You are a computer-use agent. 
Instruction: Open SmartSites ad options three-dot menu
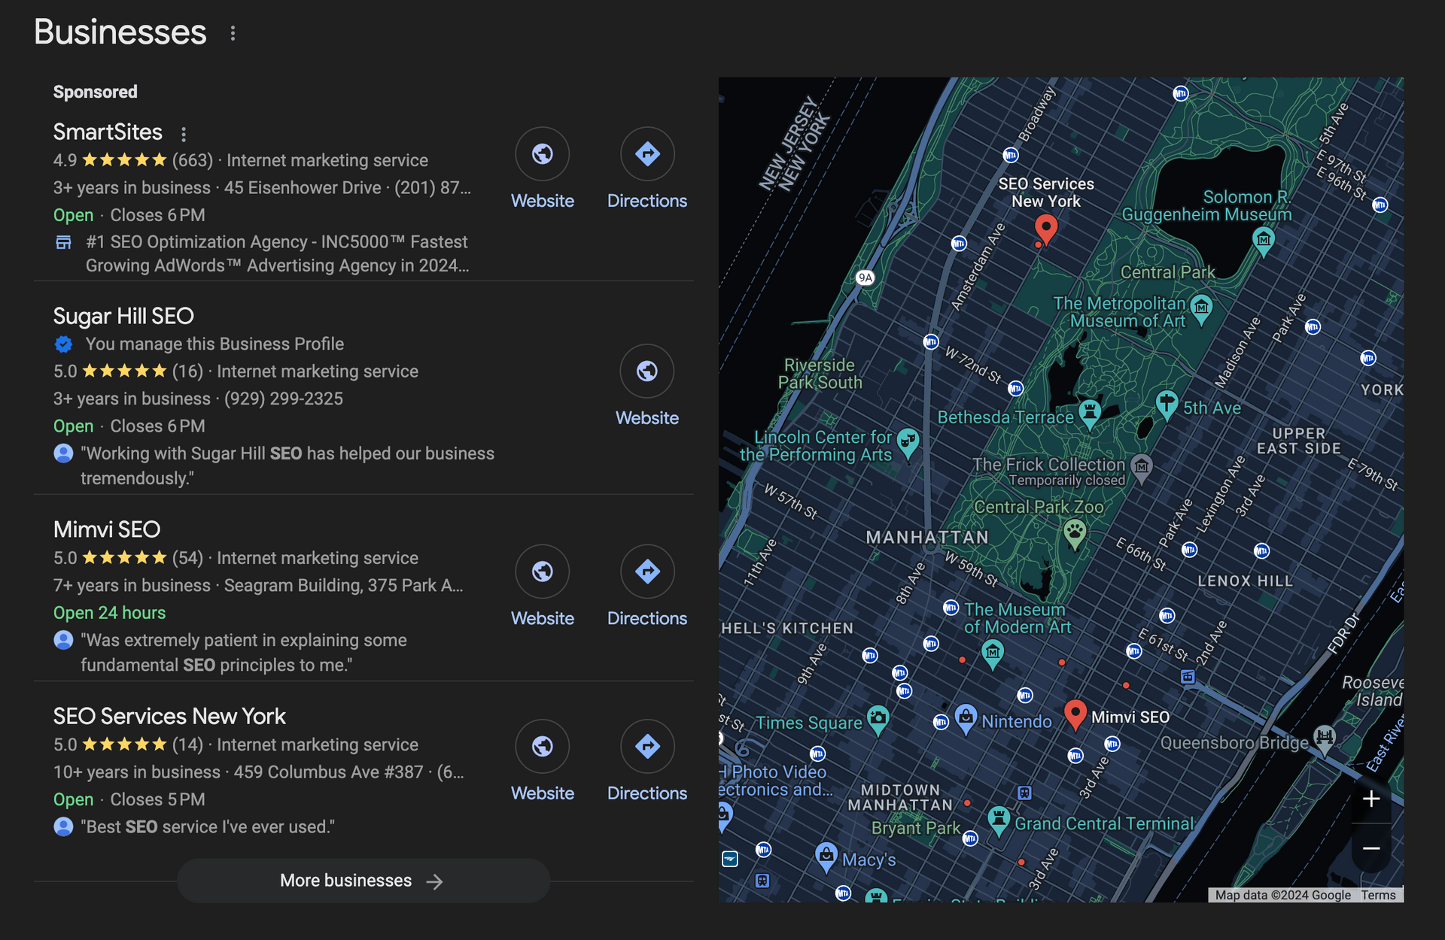pyautogui.click(x=184, y=134)
